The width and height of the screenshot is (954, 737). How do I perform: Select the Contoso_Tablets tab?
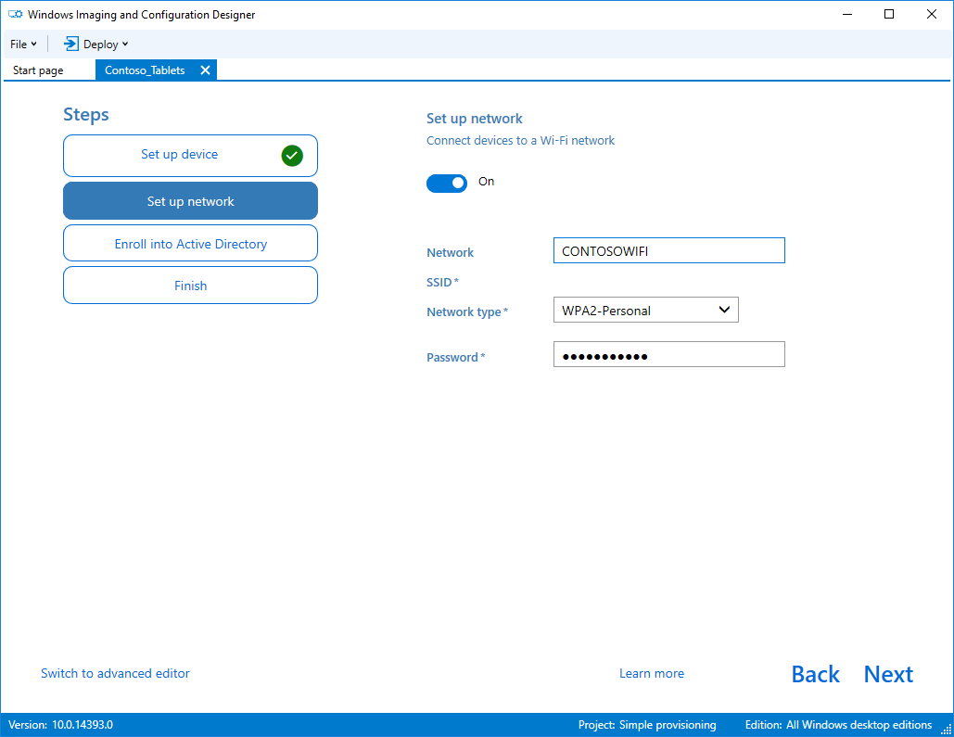click(145, 70)
